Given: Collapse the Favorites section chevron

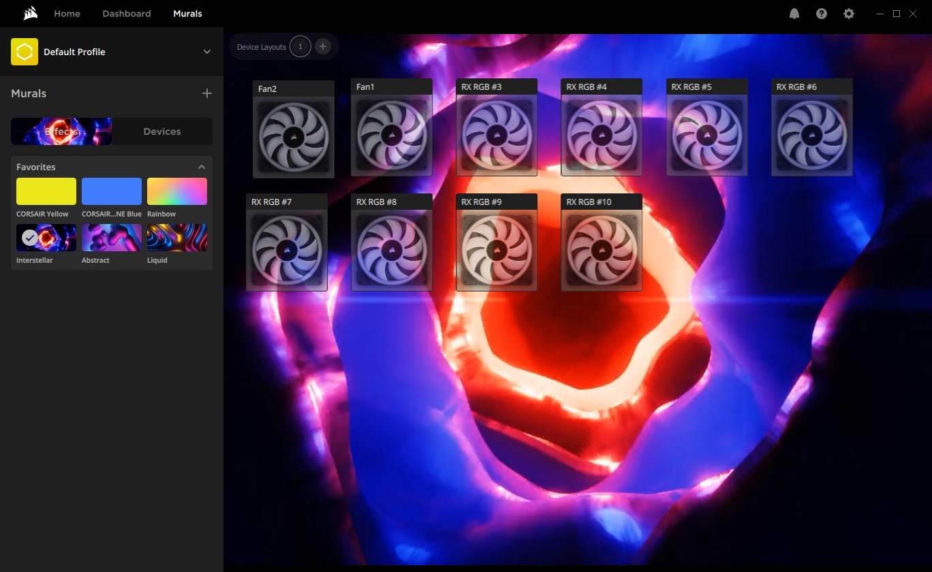Looking at the screenshot, I should (x=202, y=167).
